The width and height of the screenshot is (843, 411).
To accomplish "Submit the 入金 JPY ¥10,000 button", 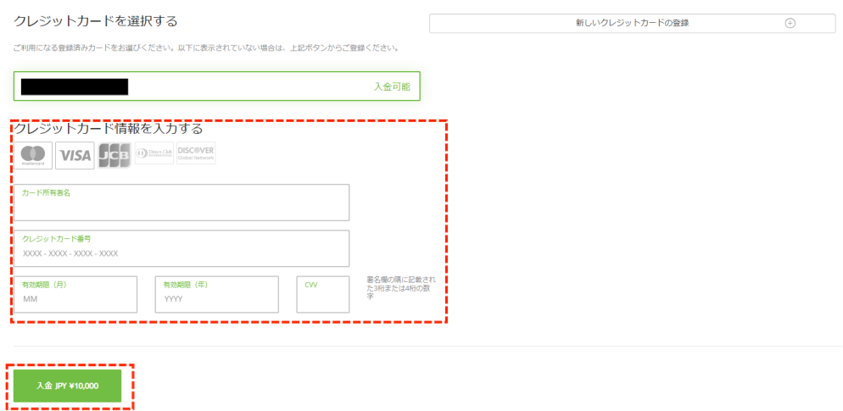I will (67, 386).
